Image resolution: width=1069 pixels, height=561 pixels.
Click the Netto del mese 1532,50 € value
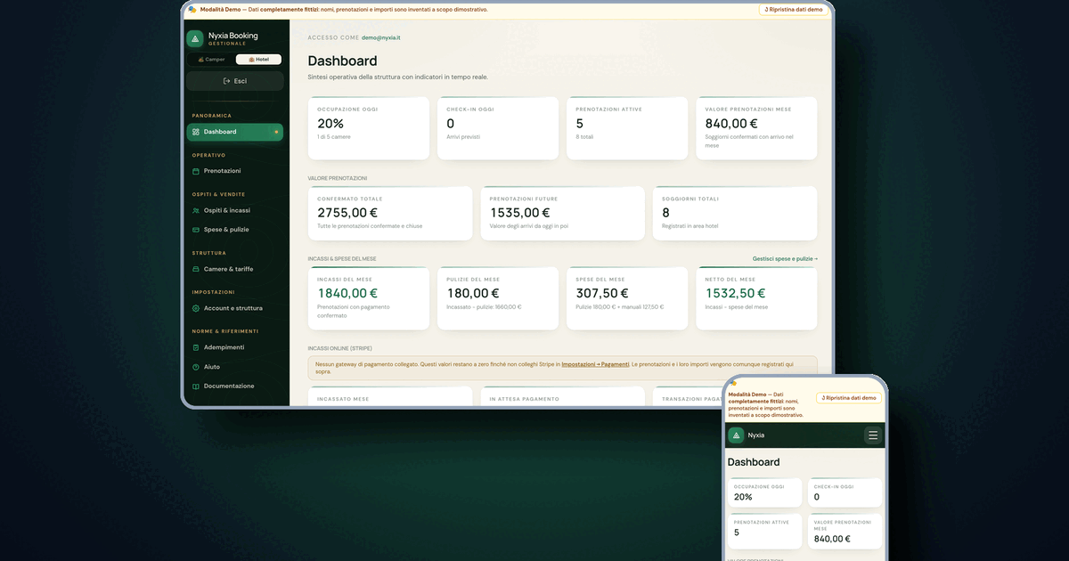(736, 293)
